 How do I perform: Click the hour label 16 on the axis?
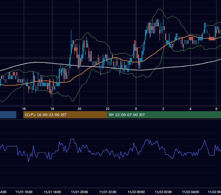pyautogui.click(x=24, y=109)
